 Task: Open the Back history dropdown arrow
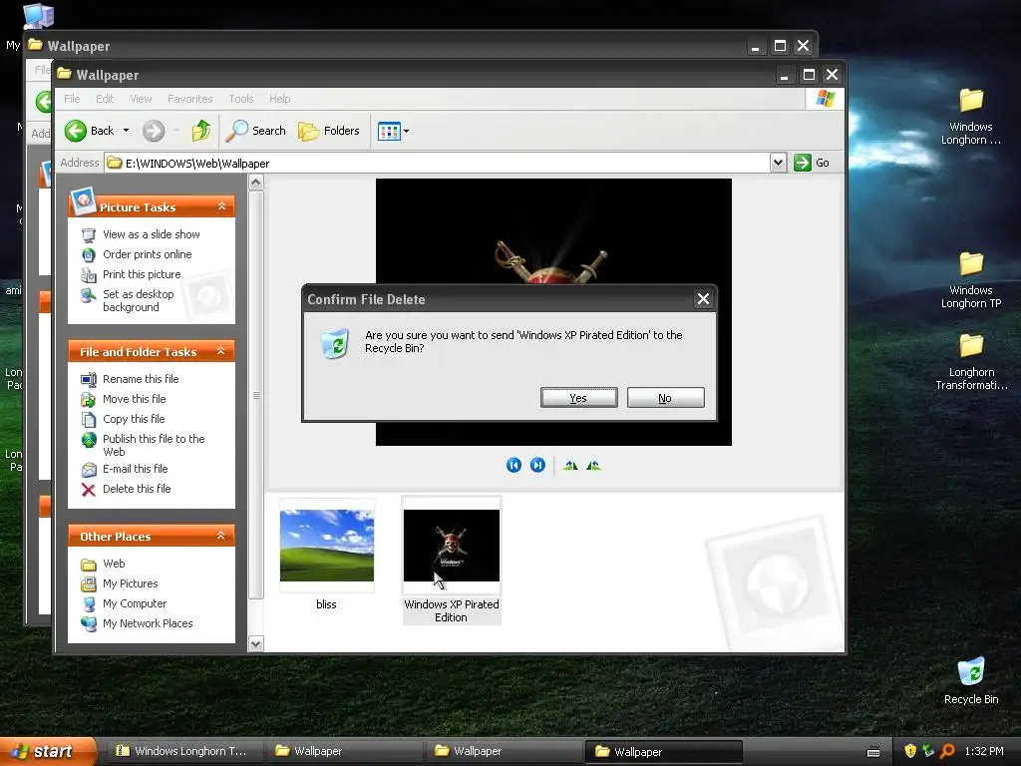tap(127, 131)
